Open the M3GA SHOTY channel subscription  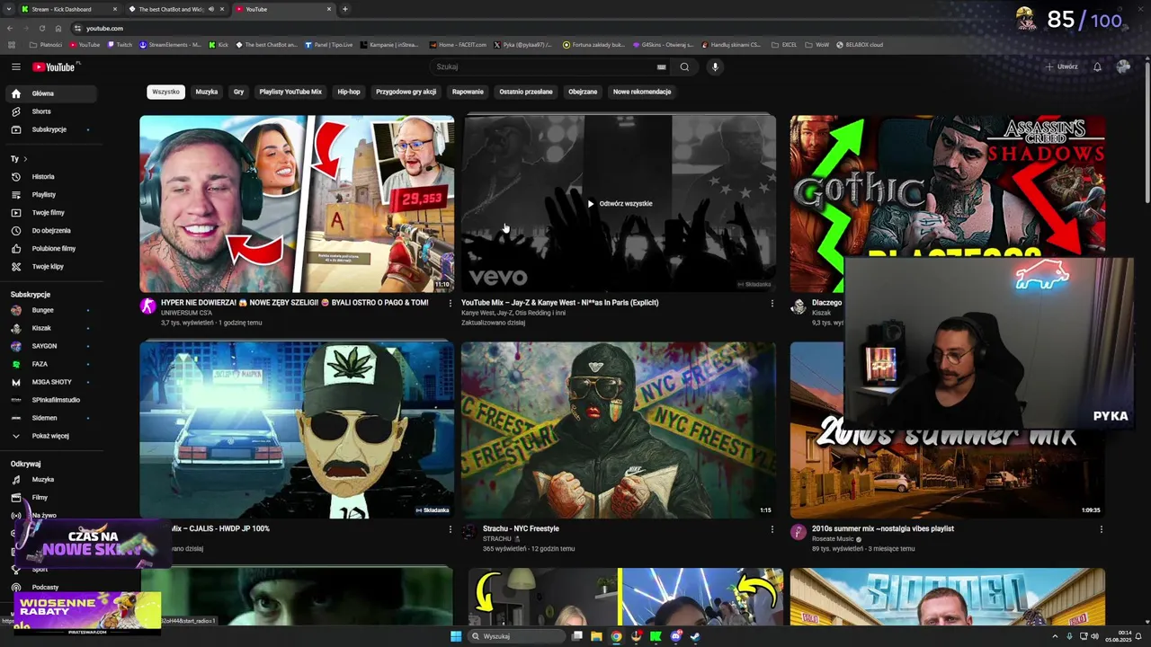pos(49,382)
